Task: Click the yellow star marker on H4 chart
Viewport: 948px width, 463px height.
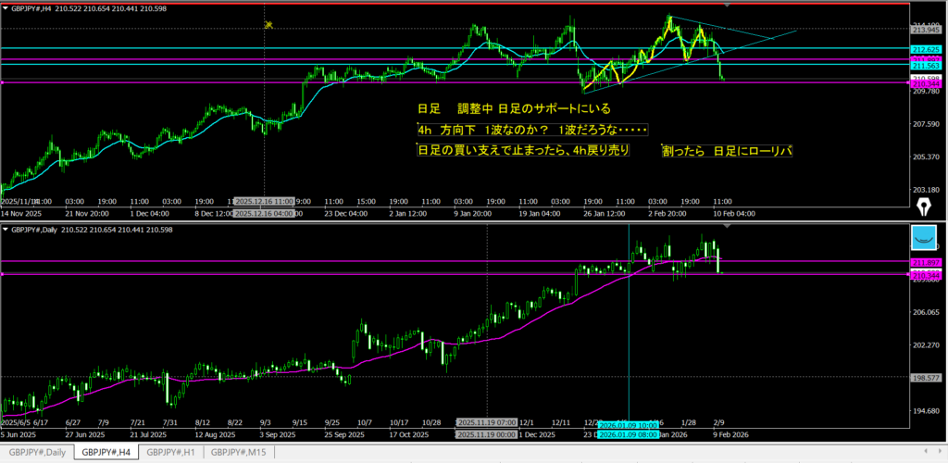Action: click(268, 25)
